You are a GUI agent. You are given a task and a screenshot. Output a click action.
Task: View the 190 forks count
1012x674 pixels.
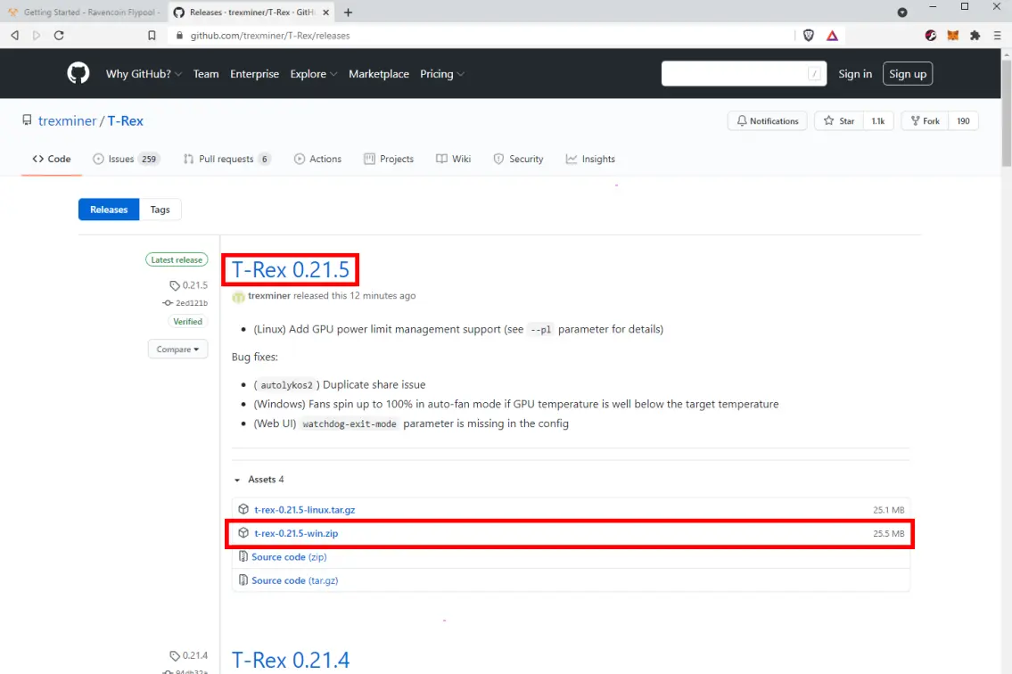tap(963, 120)
